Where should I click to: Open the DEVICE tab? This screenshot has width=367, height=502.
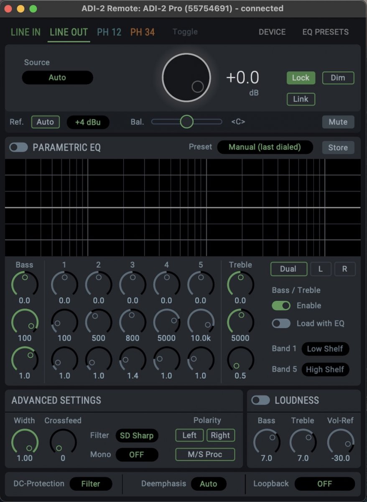pyautogui.click(x=272, y=32)
